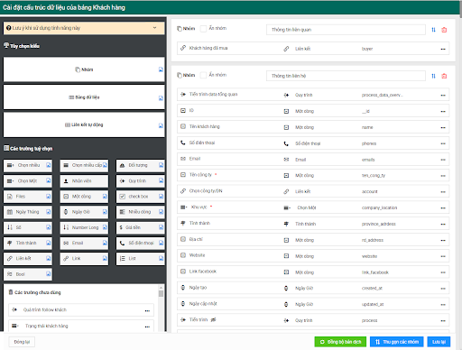This screenshot has width=462, height=350.
Task: Click the 'Số điện thoại' field type blue icon
Action: click(161, 243)
